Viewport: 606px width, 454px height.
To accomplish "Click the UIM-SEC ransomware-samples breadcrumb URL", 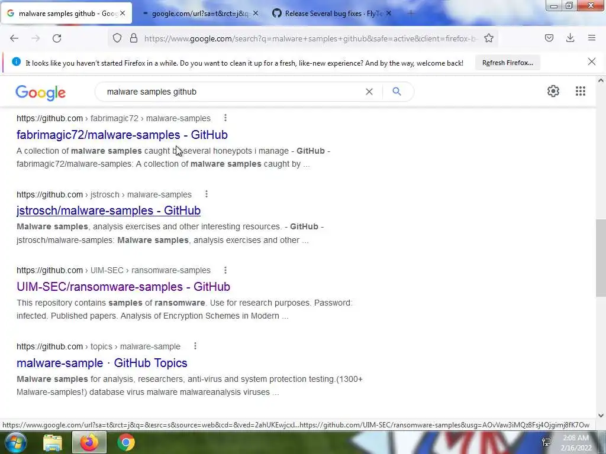I will pos(114,270).
